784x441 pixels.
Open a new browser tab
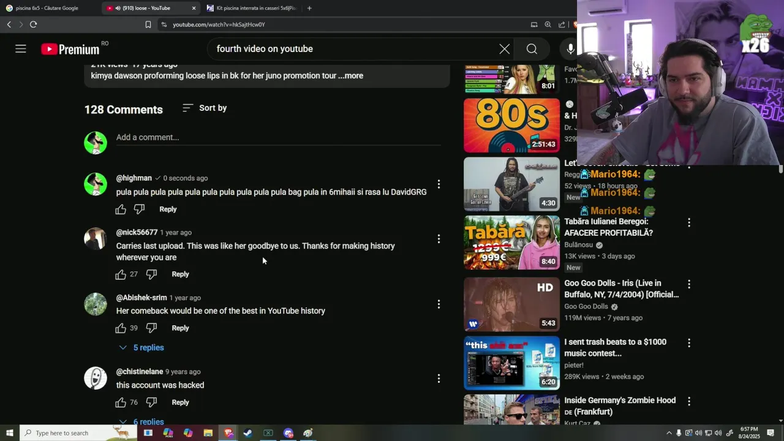pyautogui.click(x=309, y=8)
